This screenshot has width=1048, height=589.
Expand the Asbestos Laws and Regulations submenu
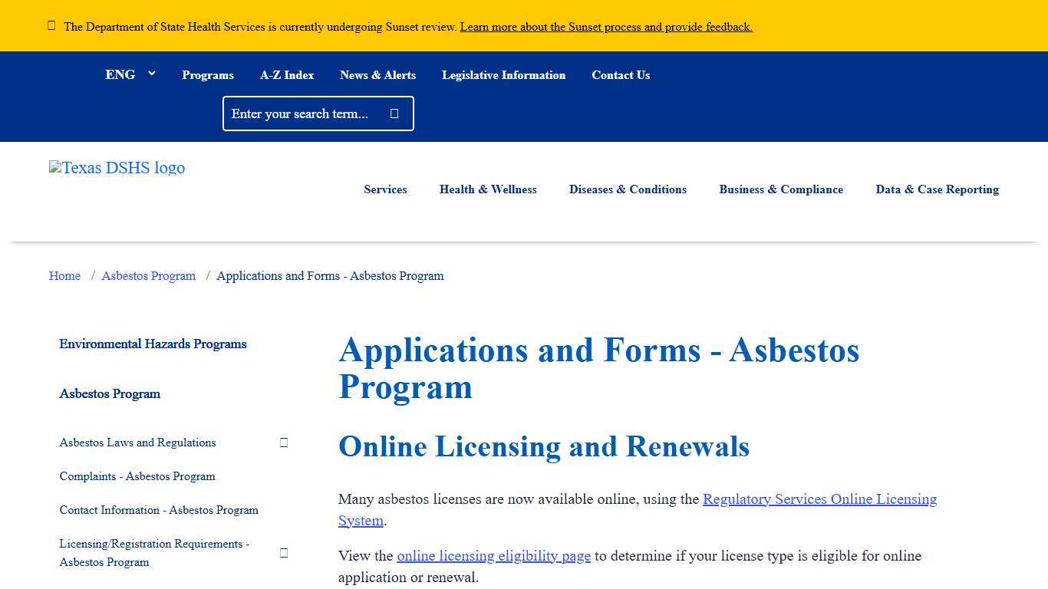[x=284, y=443]
